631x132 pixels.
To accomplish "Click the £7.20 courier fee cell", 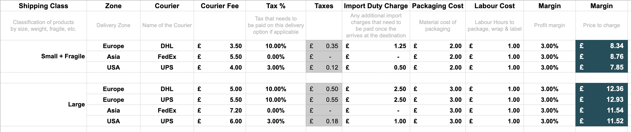I will pyautogui.click(x=220, y=111).
